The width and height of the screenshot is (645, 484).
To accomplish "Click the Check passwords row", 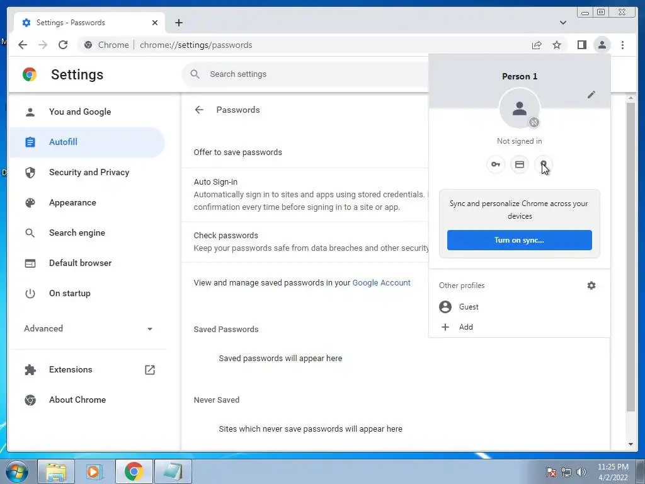I will tap(305, 241).
